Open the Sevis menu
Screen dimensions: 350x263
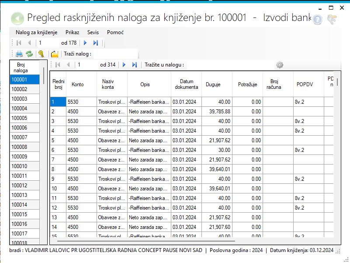click(93, 32)
